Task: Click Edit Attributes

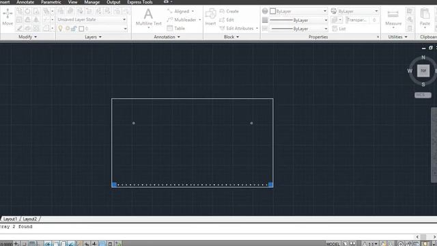Action: pos(237,29)
